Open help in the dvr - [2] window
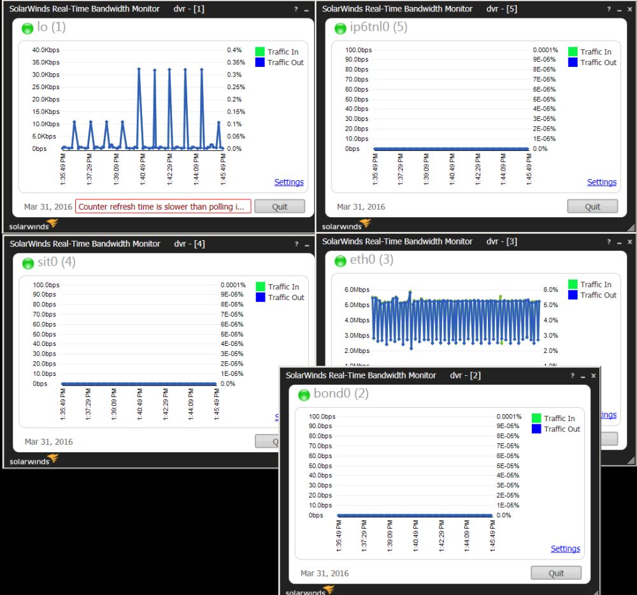Screen dimensions: 637x595 point(573,376)
